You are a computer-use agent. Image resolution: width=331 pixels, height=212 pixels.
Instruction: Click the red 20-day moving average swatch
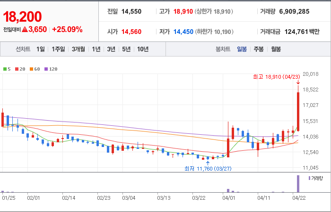pos(17,69)
